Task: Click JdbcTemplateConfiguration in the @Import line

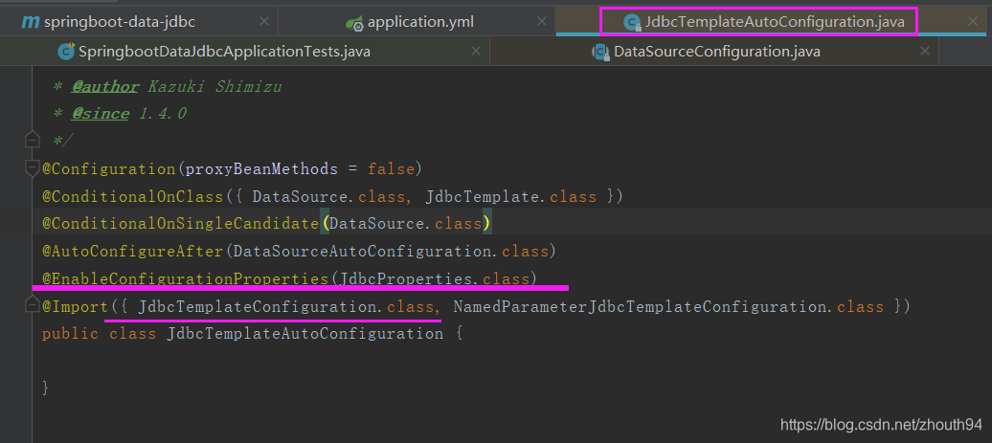Action: [x=258, y=307]
